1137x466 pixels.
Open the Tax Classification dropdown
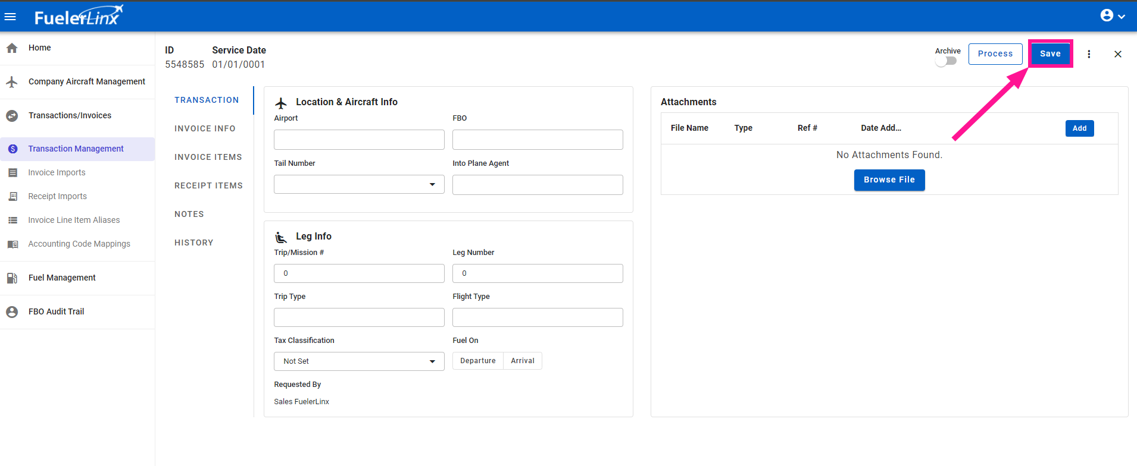(359, 361)
